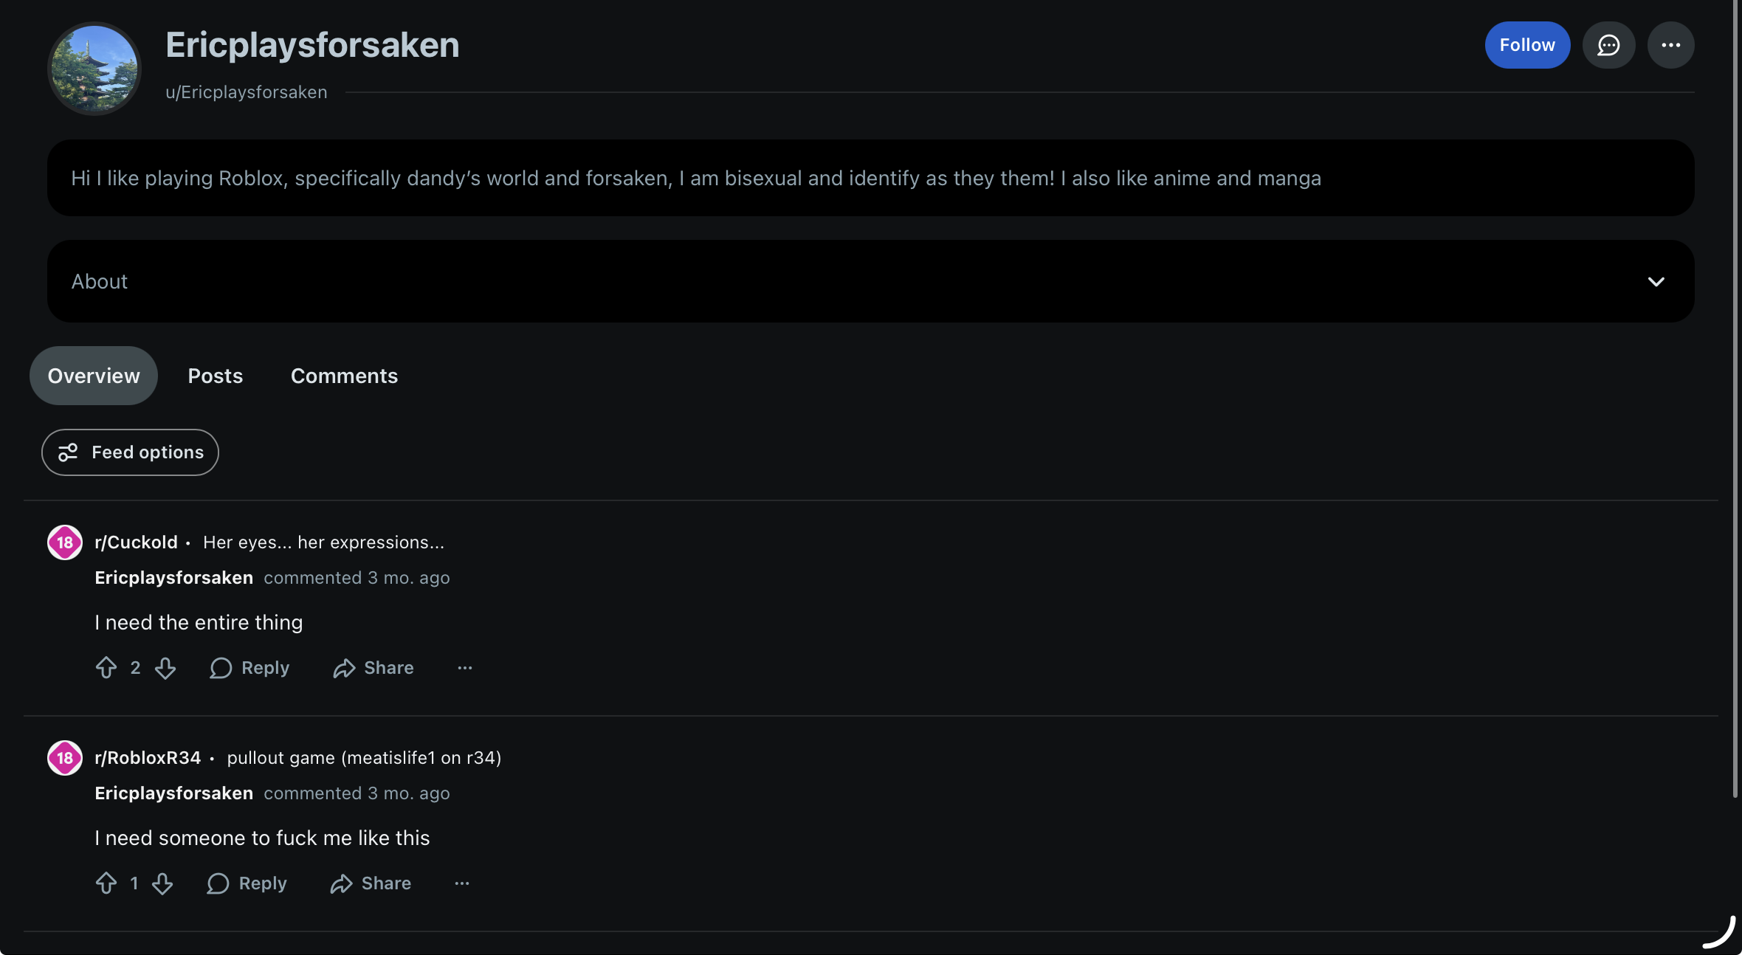Reply to the r/Cuckold comment

[249, 668]
